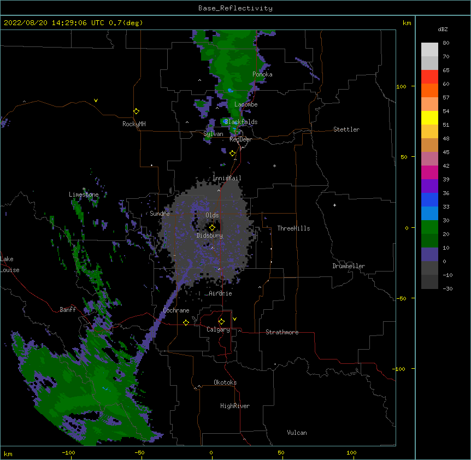Click the white plus marker north of Drumheller
This screenshot has height=460, width=471.
click(x=334, y=205)
